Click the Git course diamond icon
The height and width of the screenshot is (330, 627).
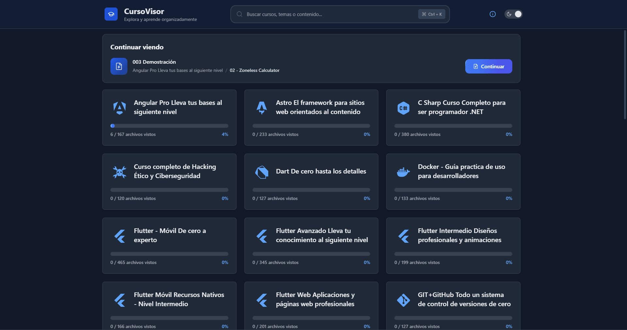(x=404, y=300)
